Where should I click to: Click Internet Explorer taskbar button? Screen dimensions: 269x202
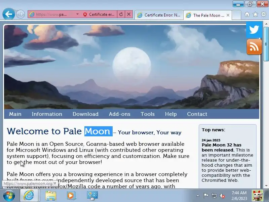(x=29, y=196)
